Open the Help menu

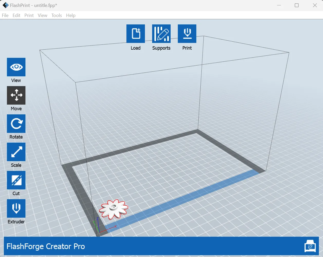pos(71,15)
